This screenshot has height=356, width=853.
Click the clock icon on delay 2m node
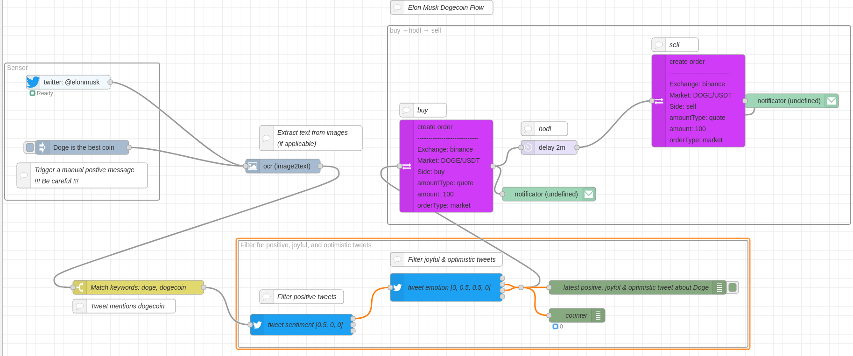coord(528,147)
